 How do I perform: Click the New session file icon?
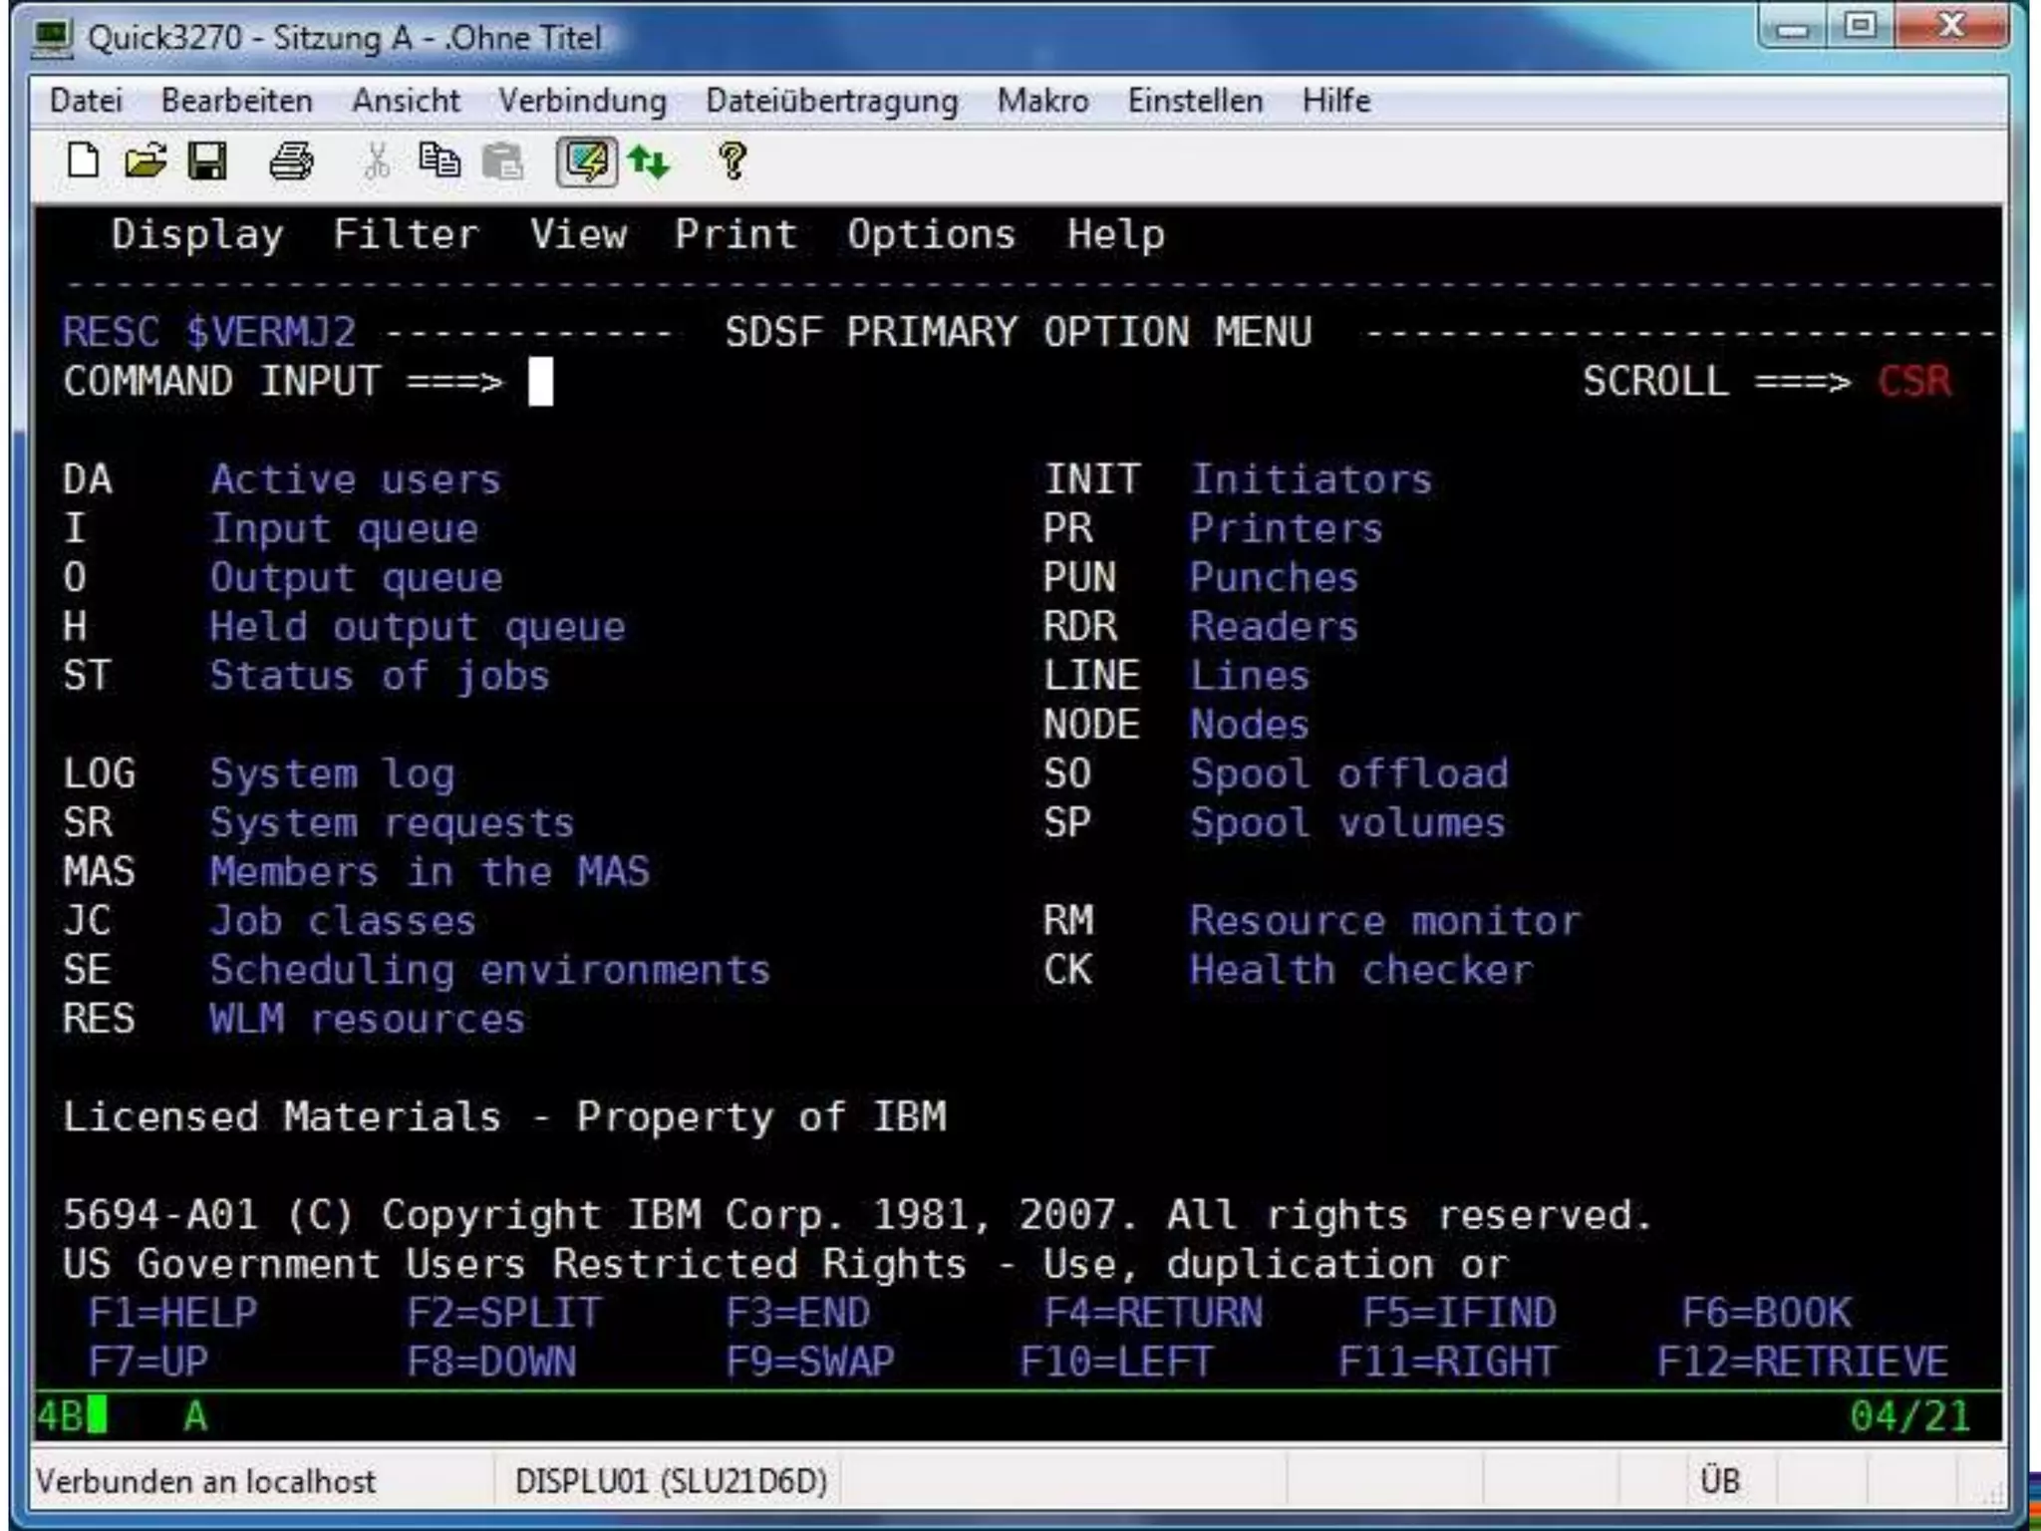83,160
